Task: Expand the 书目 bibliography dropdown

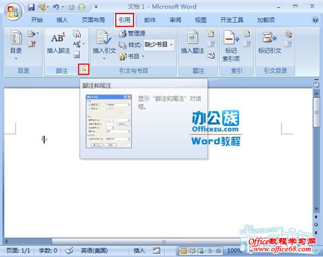Action: 132,56
